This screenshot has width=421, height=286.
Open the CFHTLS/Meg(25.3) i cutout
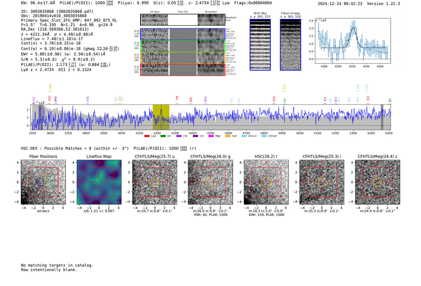[x=322, y=182]
